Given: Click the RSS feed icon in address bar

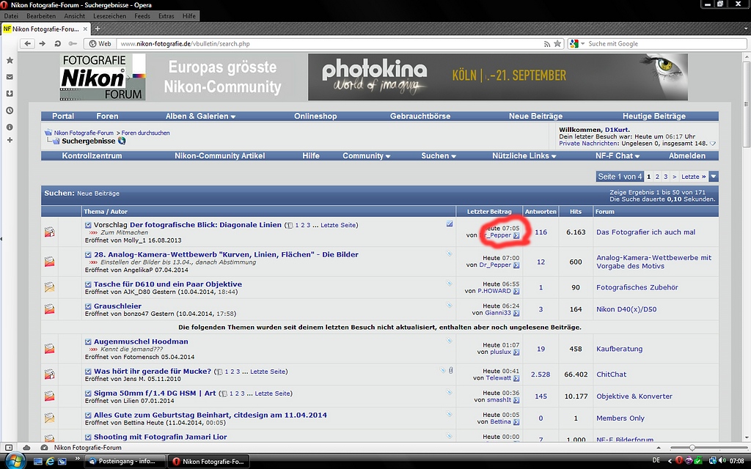Looking at the screenshot, I should coord(547,43).
